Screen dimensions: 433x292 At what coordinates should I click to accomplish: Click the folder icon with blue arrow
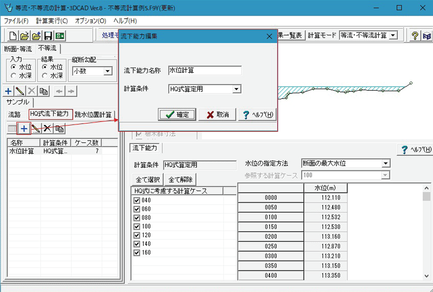[36, 36]
